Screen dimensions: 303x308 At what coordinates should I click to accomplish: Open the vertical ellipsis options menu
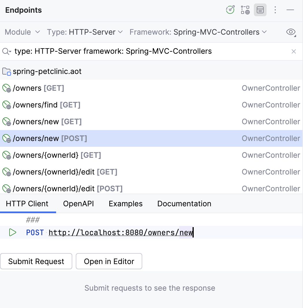(275, 10)
